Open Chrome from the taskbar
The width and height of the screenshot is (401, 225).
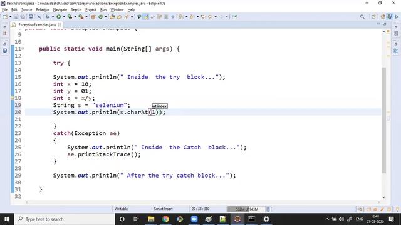point(165,219)
